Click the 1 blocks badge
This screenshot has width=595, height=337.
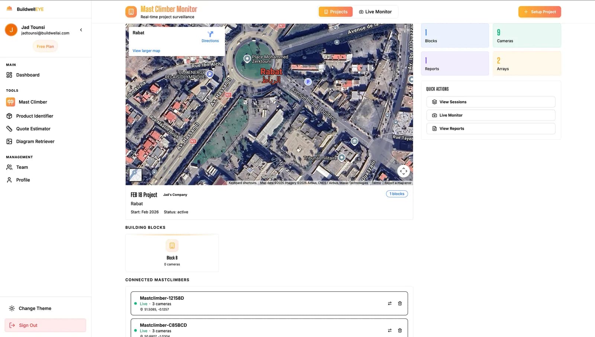397,194
